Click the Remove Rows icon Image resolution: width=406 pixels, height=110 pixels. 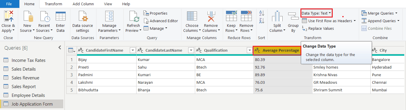246,16
